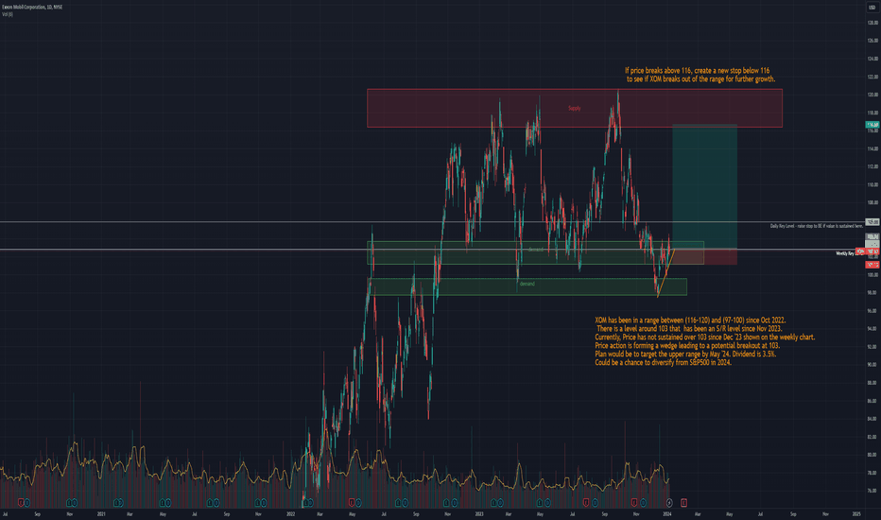Click the USD currency label on price axis
Screen dimensions: 881x520
(872, 7)
